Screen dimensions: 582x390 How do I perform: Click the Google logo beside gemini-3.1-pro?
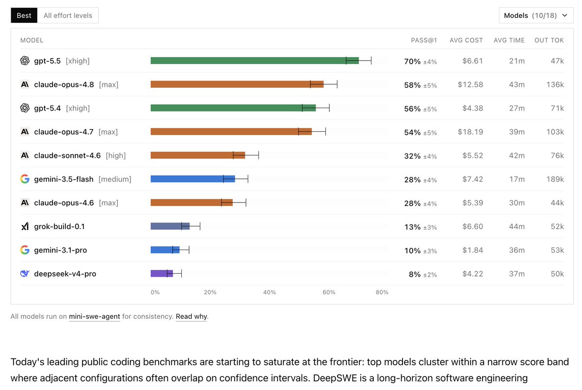click(25, 250)
